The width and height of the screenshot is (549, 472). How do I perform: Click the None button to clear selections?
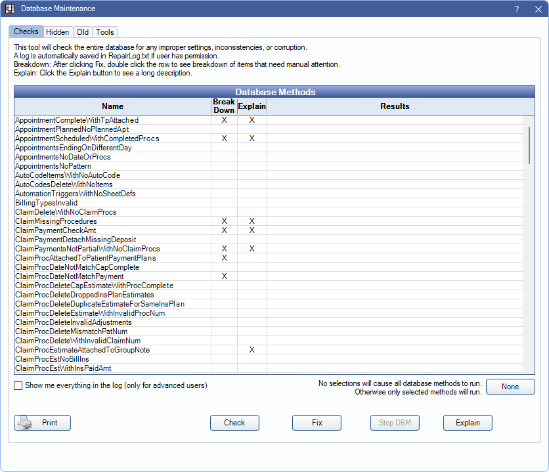coord(510,387)
